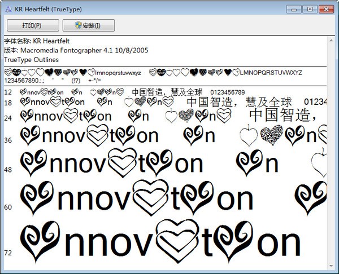The image size is (339, 274).
Task: Click the uppercase sample LMNOPQRSTUVWXYZ
Action: (x=271, y=73)
